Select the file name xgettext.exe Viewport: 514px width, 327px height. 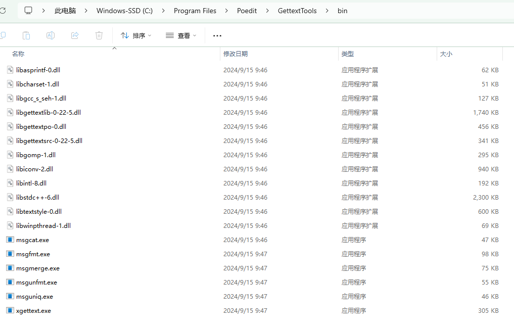(x=33, y=311)
